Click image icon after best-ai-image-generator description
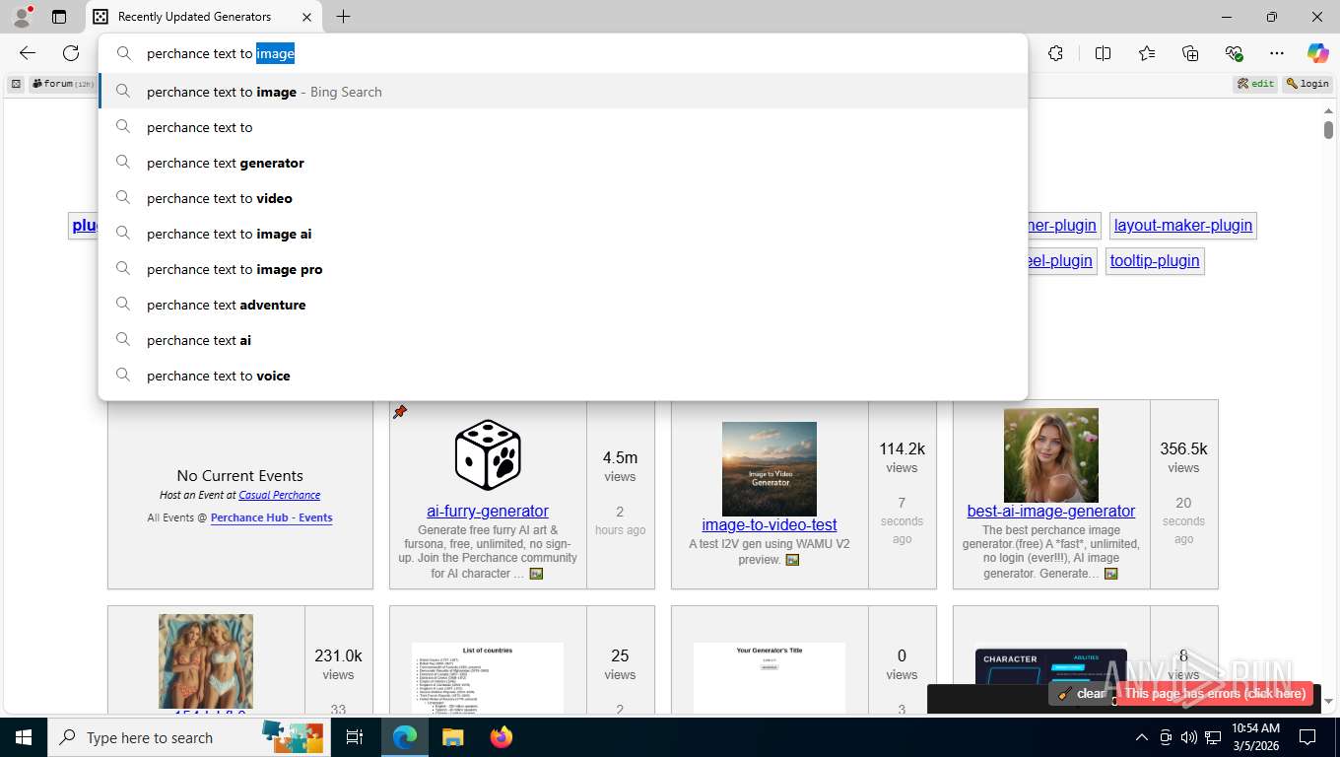Screen dimensions: 1340x757 click(1110, 574)
